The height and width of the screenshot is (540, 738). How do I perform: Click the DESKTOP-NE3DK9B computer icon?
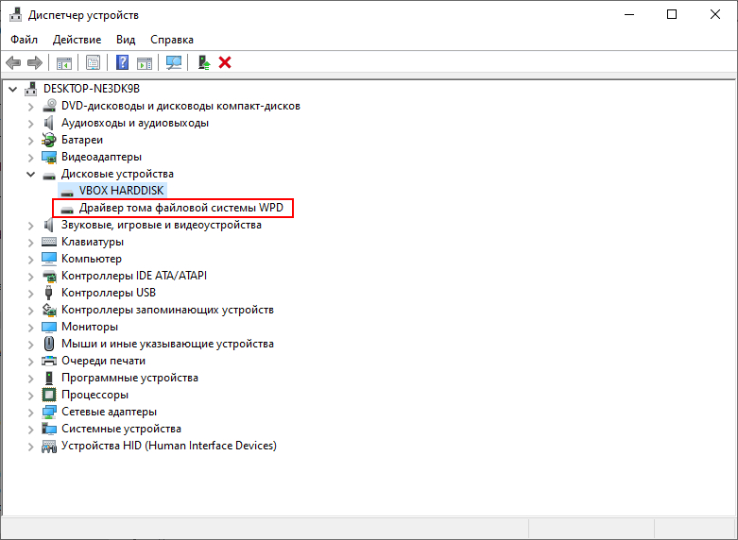click(31, 89)
